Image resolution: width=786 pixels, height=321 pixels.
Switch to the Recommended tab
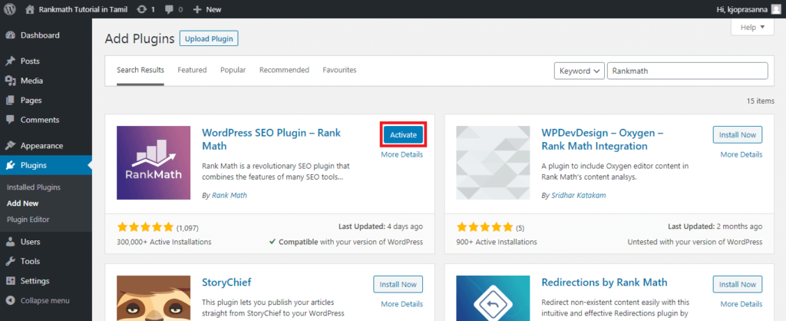[x=284, y=70]
